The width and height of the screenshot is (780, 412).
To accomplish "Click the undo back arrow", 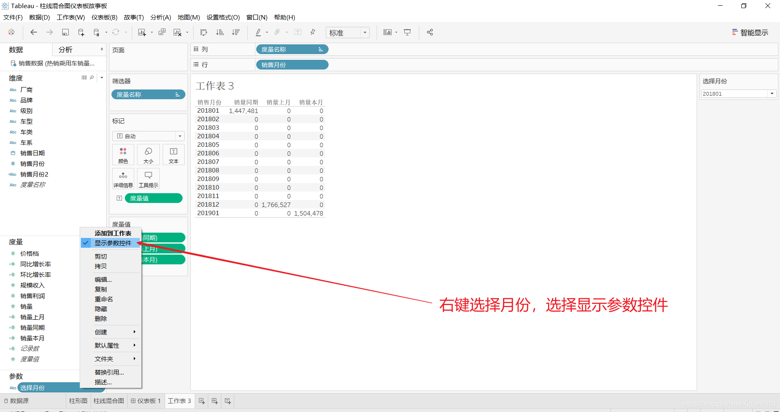I will pos(34,32).
